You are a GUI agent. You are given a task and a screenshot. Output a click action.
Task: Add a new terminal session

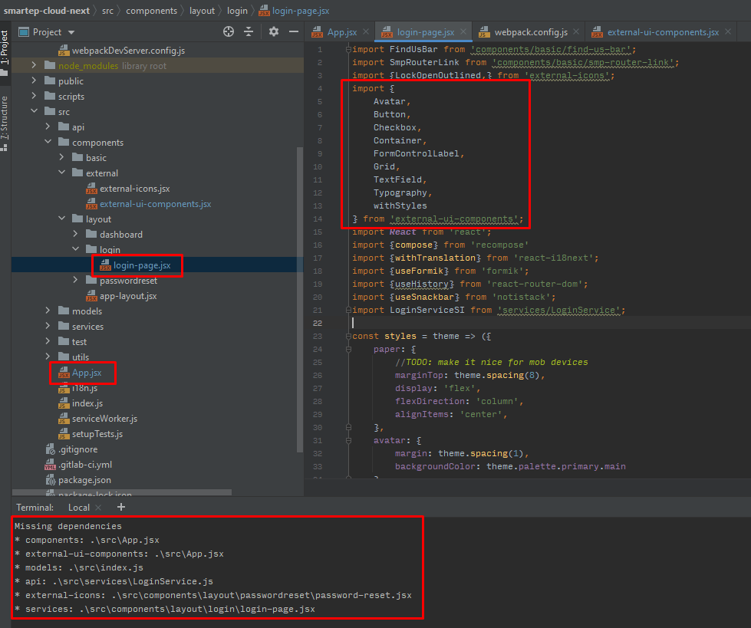[x=121, y=507]
